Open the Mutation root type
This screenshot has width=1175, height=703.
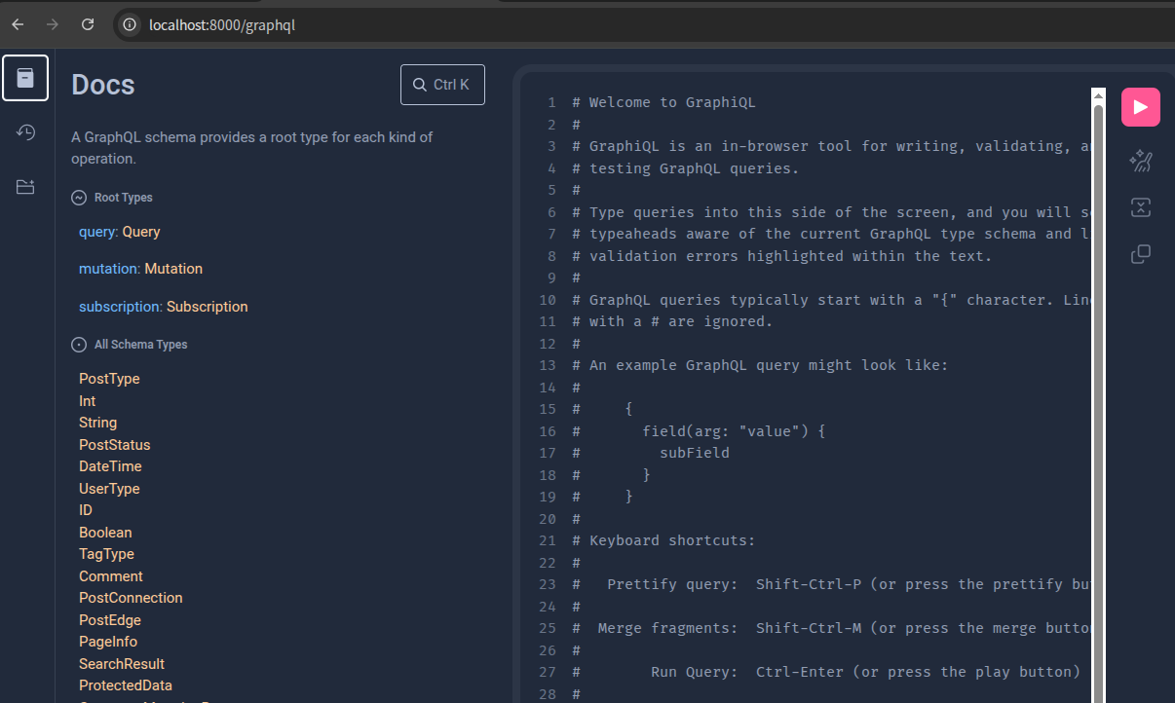(173, 269)
